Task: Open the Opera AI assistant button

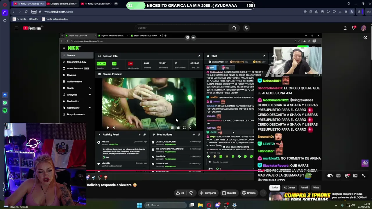Action: coord(369,12)
